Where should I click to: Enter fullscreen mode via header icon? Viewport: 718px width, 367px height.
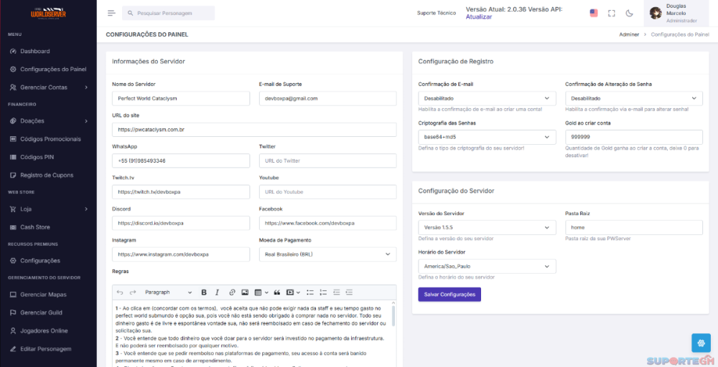tap(612, 13)
